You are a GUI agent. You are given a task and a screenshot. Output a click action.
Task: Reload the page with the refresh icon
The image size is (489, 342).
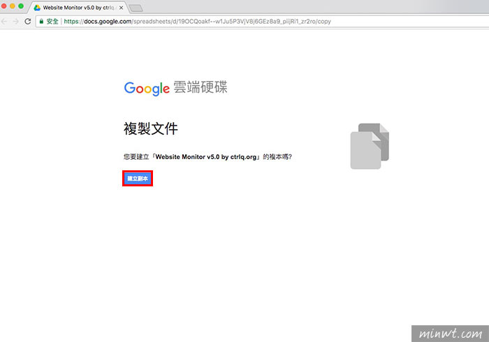pyautogui.click(x=28, y=21)
